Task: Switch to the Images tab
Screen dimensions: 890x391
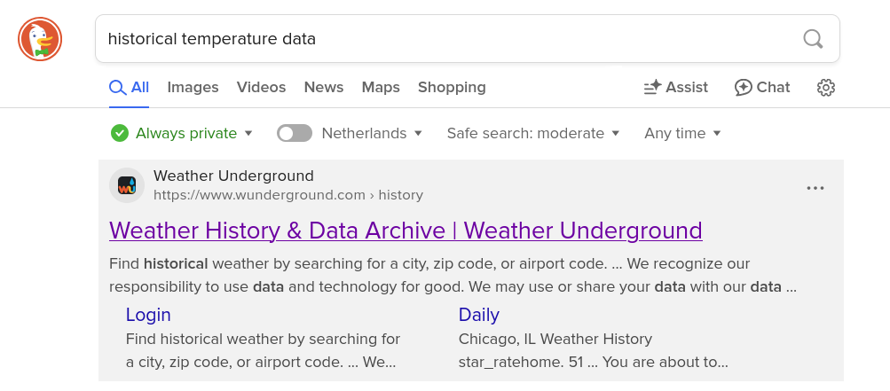Action: pyautogui.click(x=193, y=88)
